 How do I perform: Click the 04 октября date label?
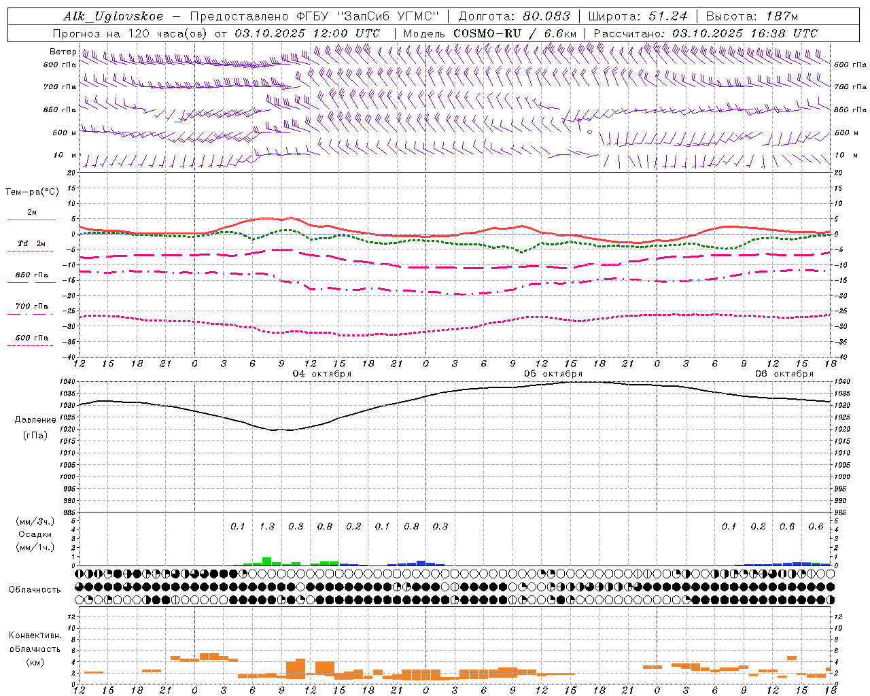pyautogui.click(x=322, y=374)
